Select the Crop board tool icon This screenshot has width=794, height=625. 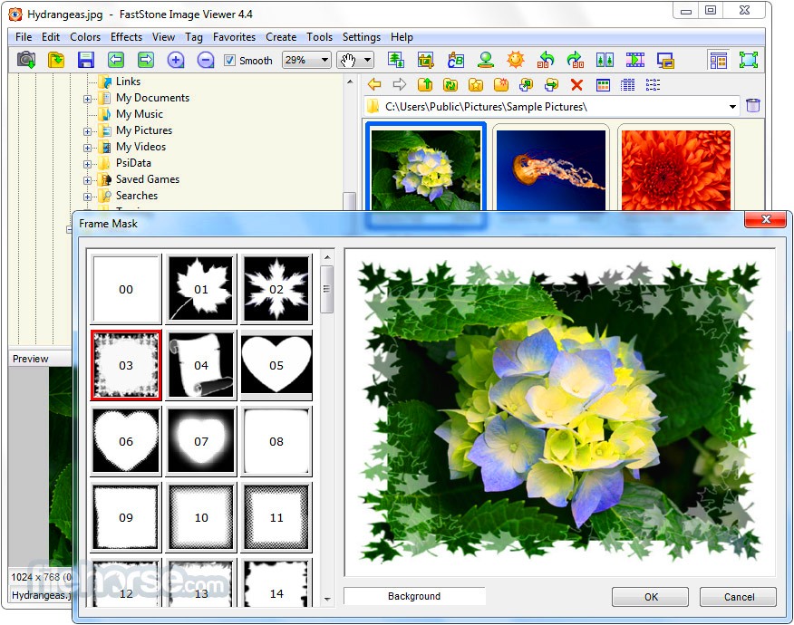tap(426, 60)
